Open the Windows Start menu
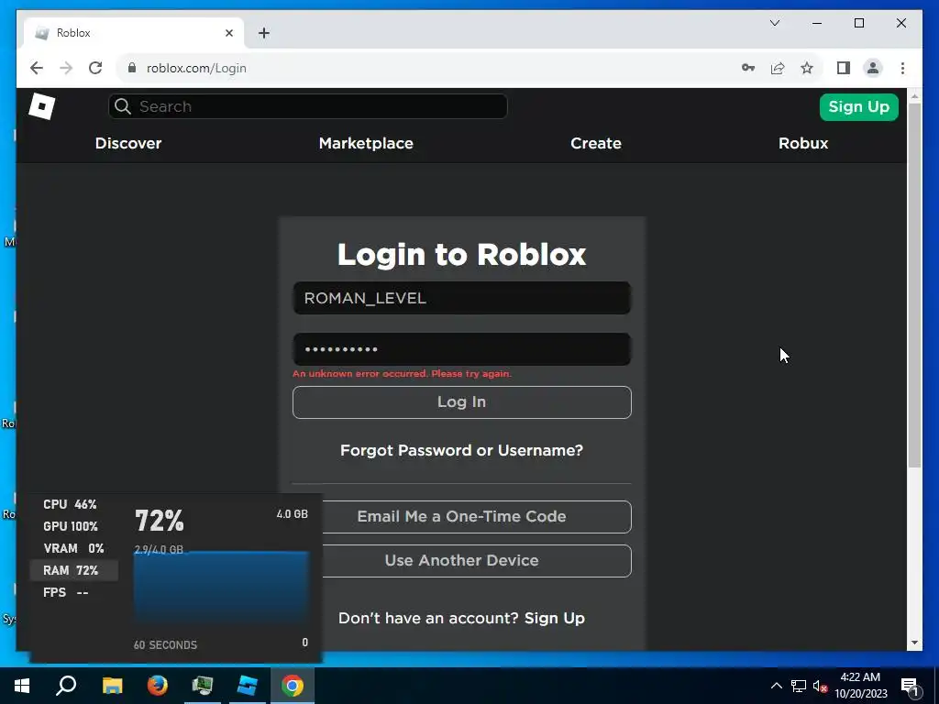939x704 pixels. pyautogui.click(x=22, y=686)
